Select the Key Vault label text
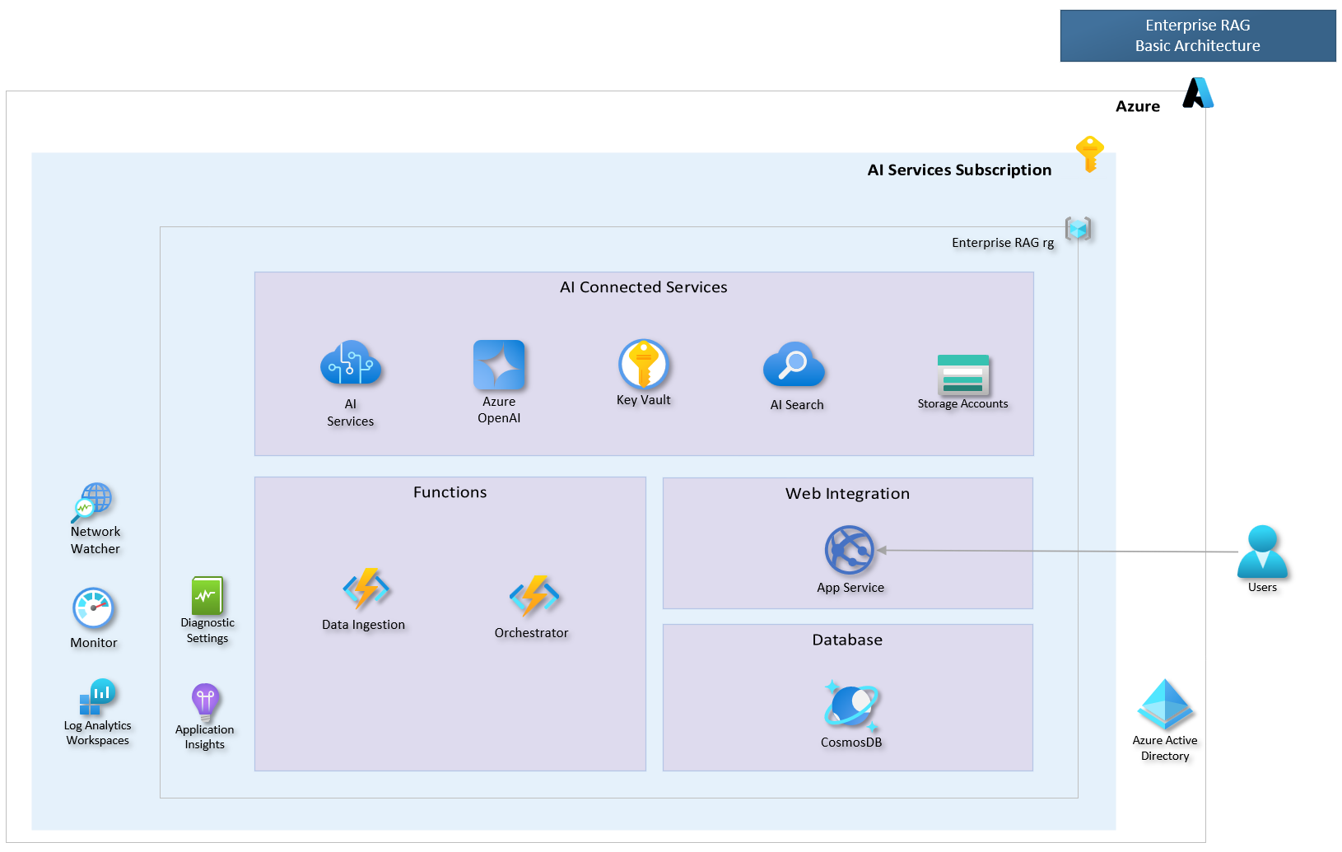Image resolution: width=1342 pixels, height=852 pixels. pyautogui.click(x=644, y=400)
